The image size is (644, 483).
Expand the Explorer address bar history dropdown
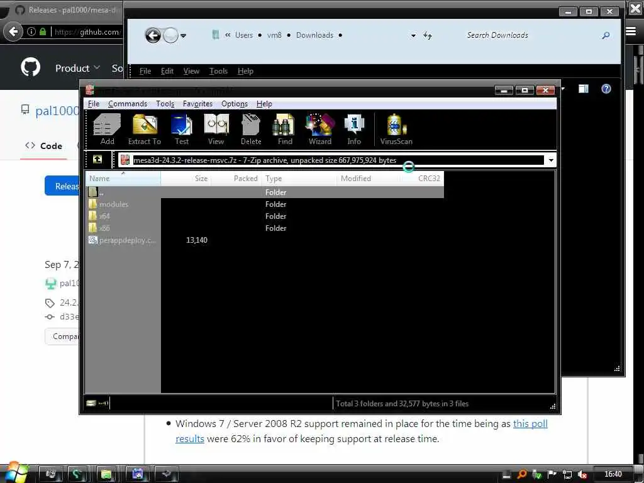coord(413,36)
